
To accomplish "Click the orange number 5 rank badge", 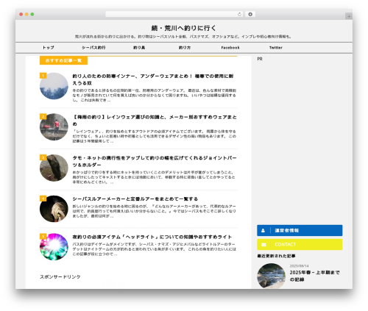I will [x=43, y=236].
